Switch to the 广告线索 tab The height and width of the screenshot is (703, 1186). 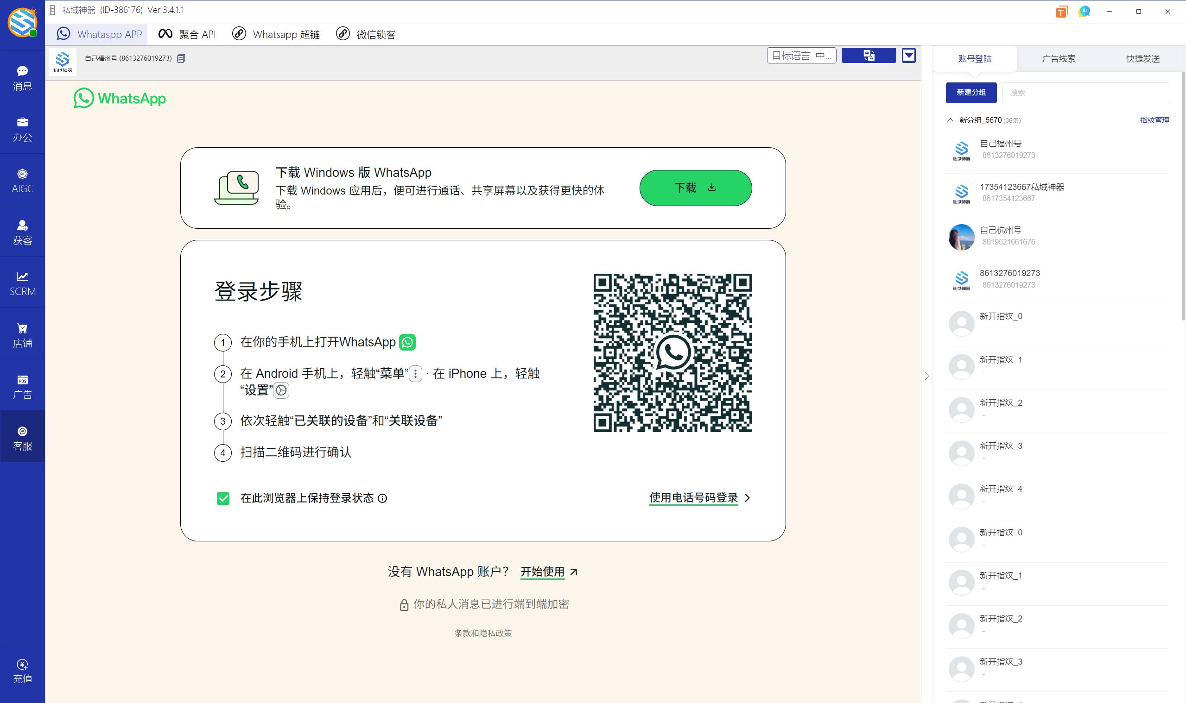pyautogui.click(x=1059, y=58)
